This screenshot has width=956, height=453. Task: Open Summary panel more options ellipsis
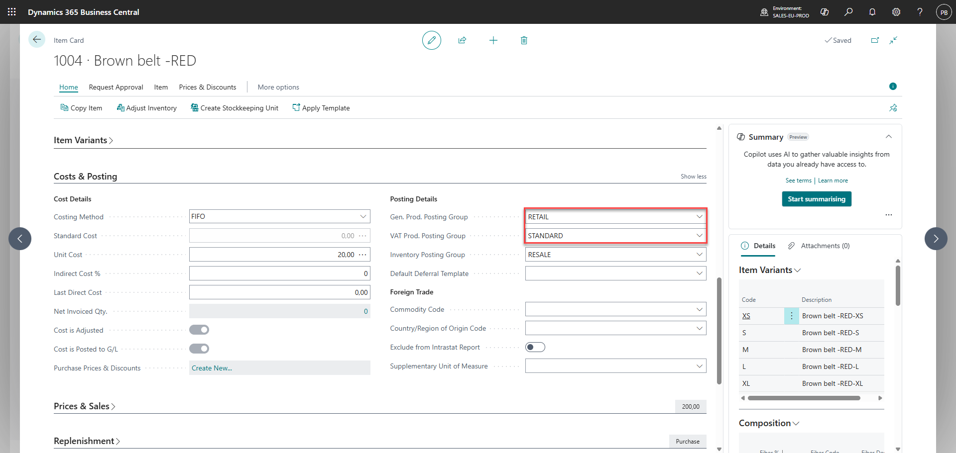pyautogui.click(x=889, y=215)
